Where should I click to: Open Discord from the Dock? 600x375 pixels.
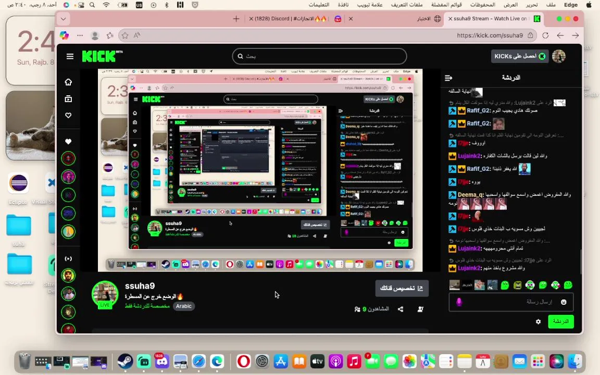tap(162, 361)
